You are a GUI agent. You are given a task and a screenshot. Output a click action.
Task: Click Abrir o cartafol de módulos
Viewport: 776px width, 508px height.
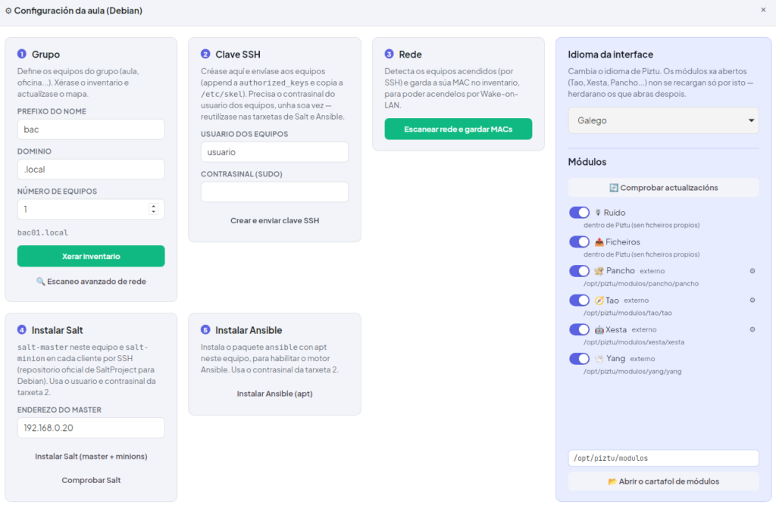click(663, 482)
